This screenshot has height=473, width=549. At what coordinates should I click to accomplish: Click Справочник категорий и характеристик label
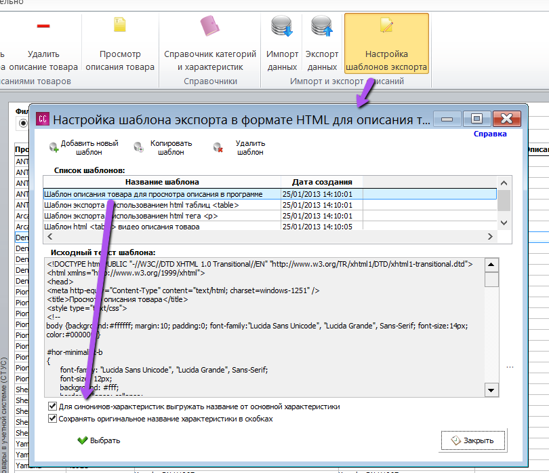tap(210, 60)
